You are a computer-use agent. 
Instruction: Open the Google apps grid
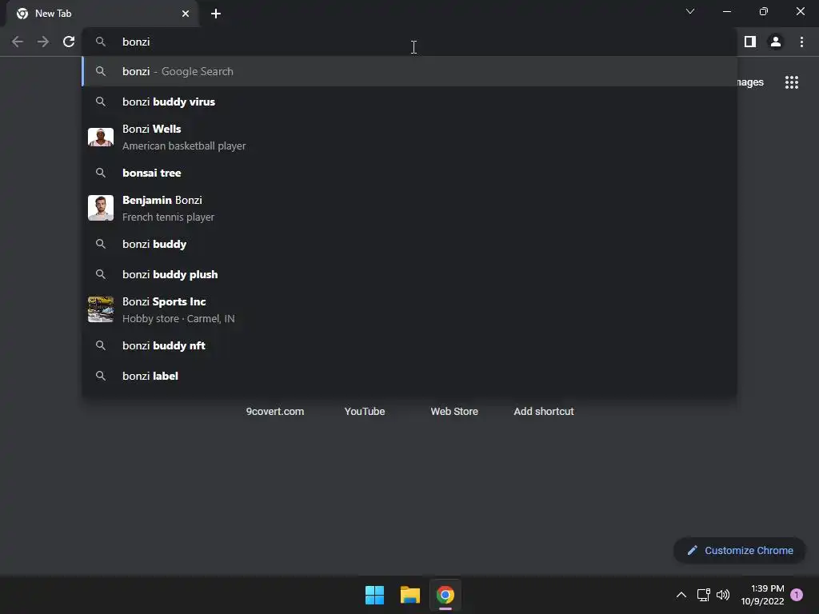[792, 82]
